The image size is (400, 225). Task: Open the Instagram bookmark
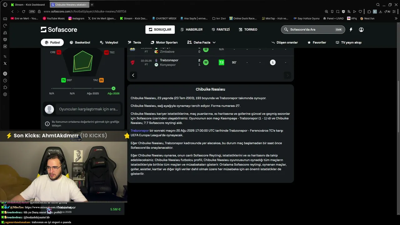tap(76, 18)
